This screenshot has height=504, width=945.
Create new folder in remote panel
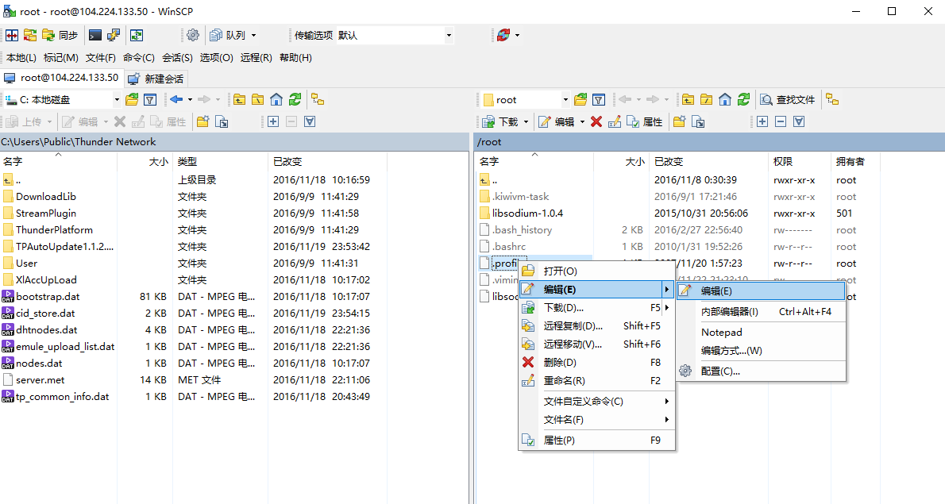point(680,121)
